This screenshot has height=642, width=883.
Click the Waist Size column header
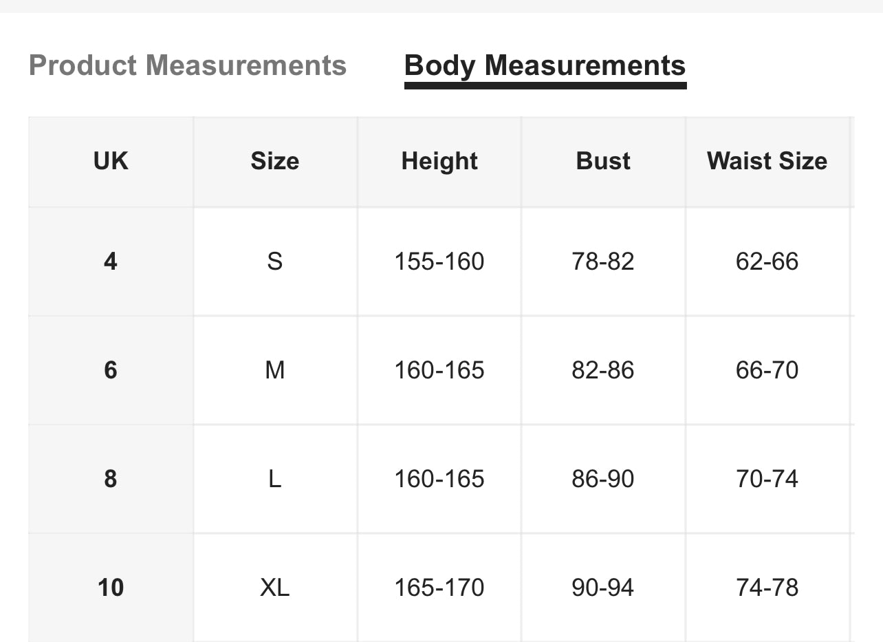[767, 161]
